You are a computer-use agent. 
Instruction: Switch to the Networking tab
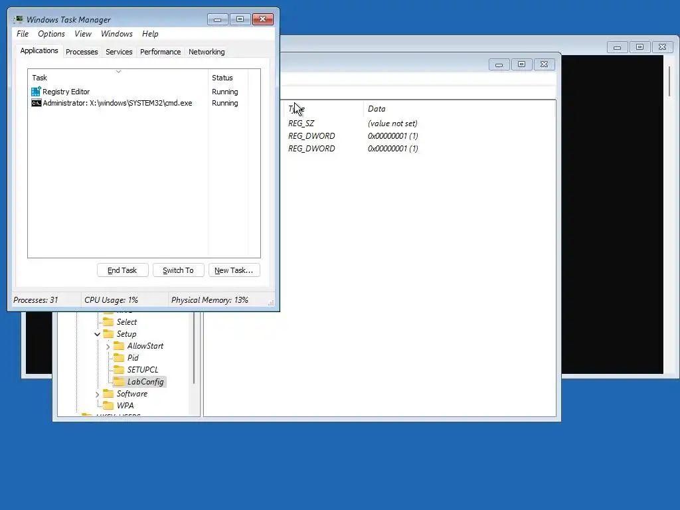[x=207, y=52]
